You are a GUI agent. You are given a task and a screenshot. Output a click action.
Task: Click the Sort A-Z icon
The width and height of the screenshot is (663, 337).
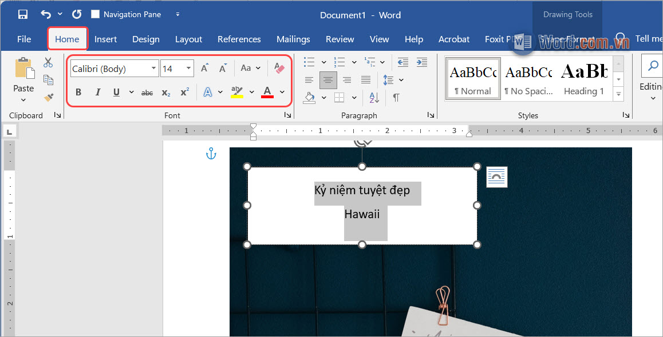[374, 98]
